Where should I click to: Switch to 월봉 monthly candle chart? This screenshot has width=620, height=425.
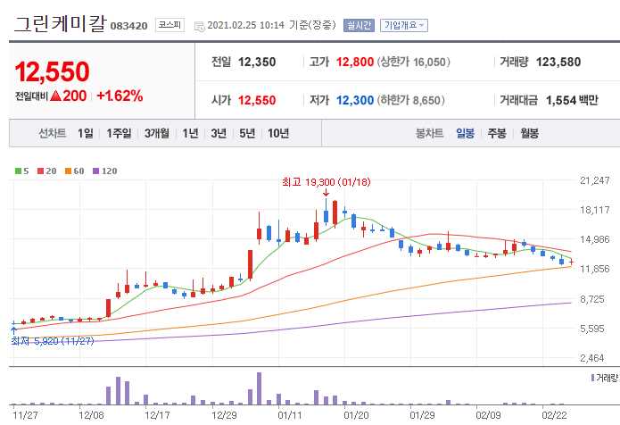tap(529, 133)
